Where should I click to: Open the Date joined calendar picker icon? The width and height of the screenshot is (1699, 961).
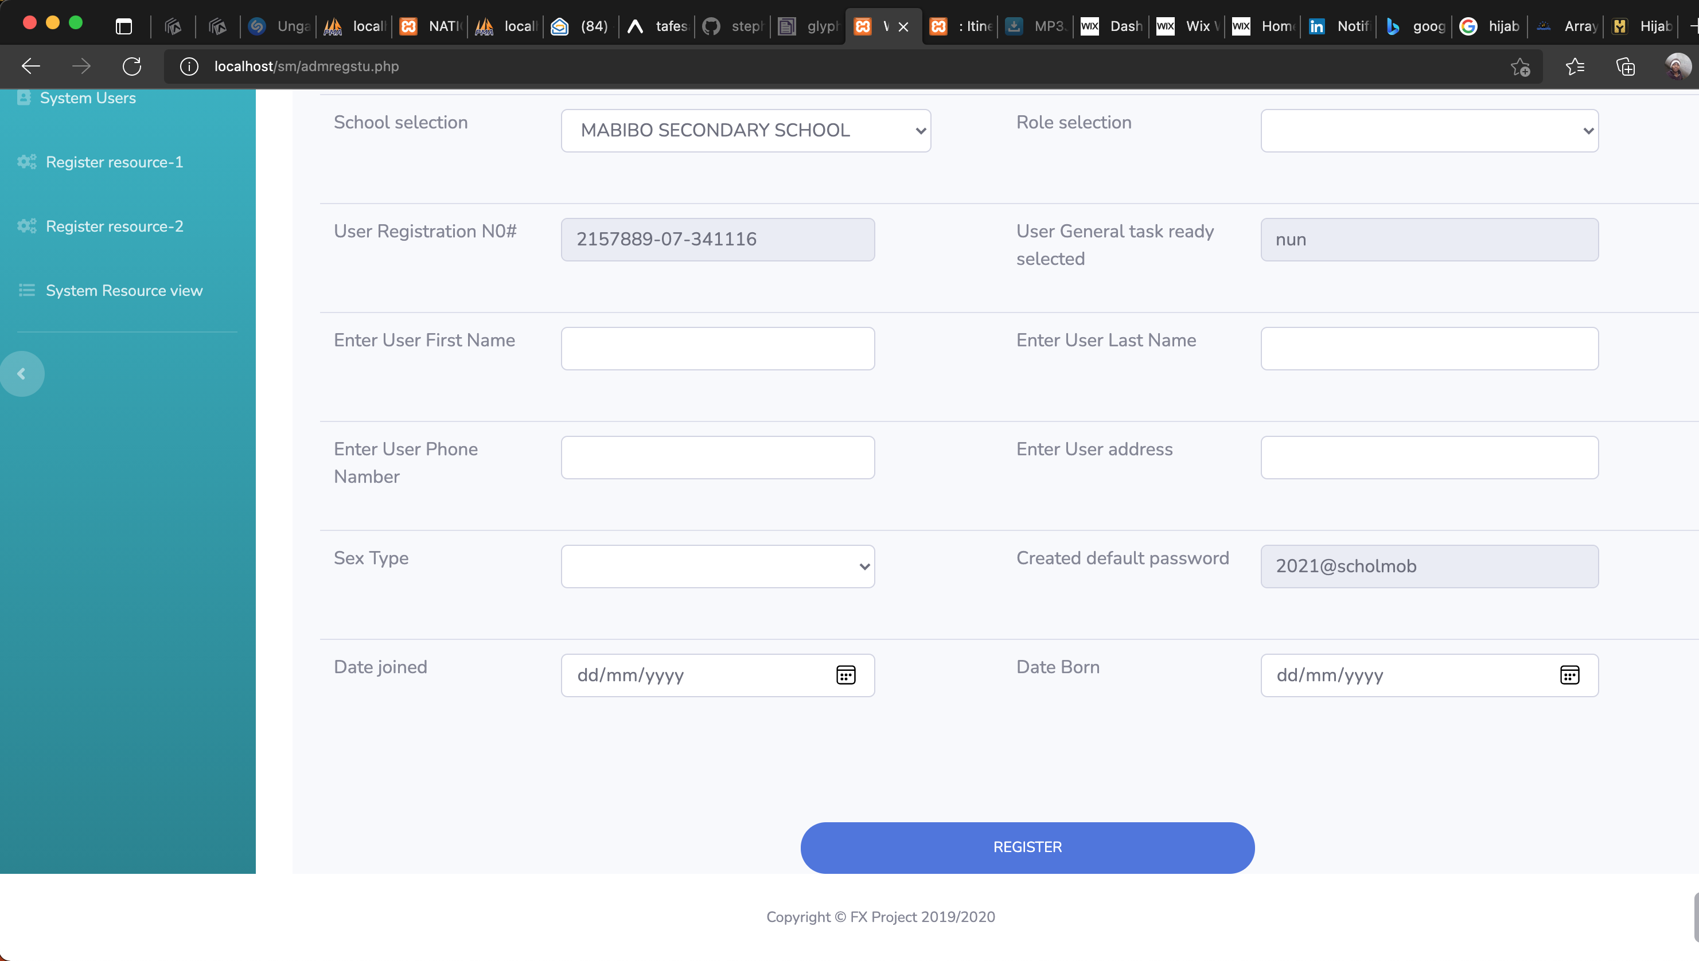tap(845, 674)
